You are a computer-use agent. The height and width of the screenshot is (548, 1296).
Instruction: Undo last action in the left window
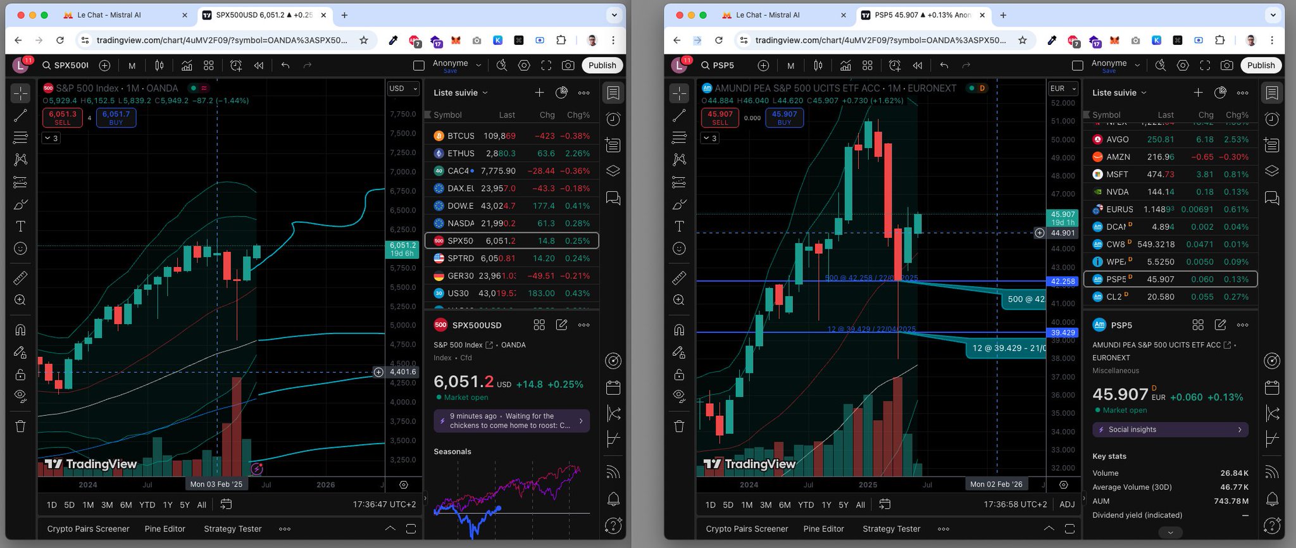[x=285, y=65]
